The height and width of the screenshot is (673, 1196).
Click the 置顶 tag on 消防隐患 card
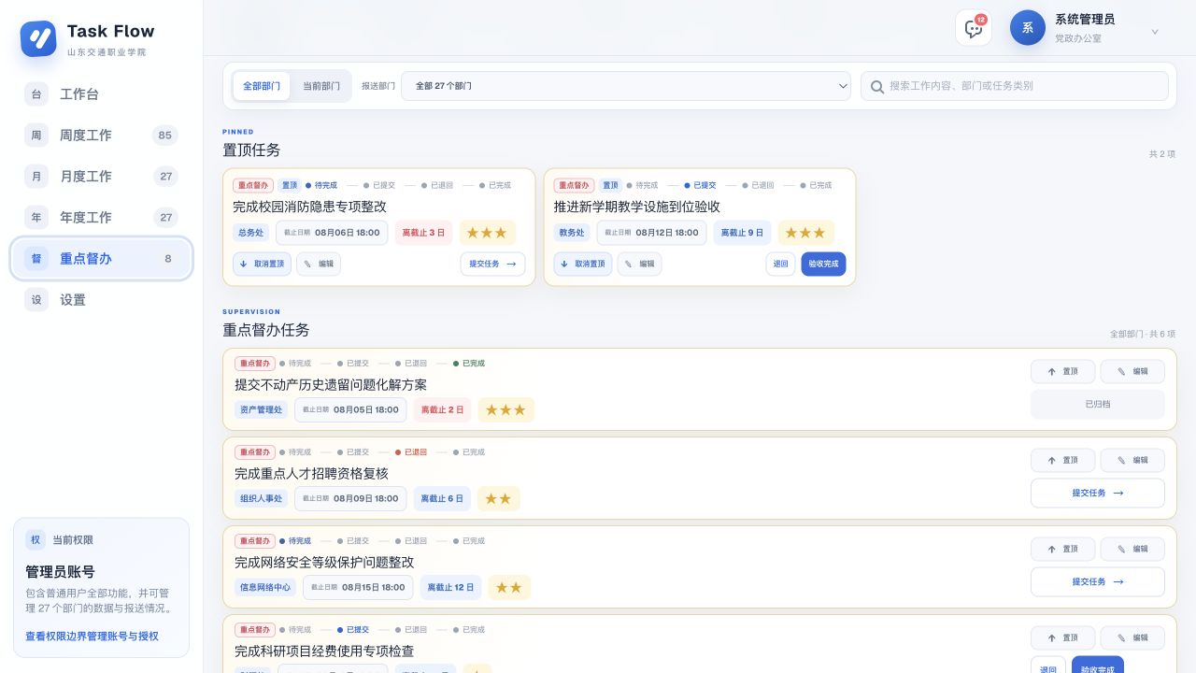point(290,185)
